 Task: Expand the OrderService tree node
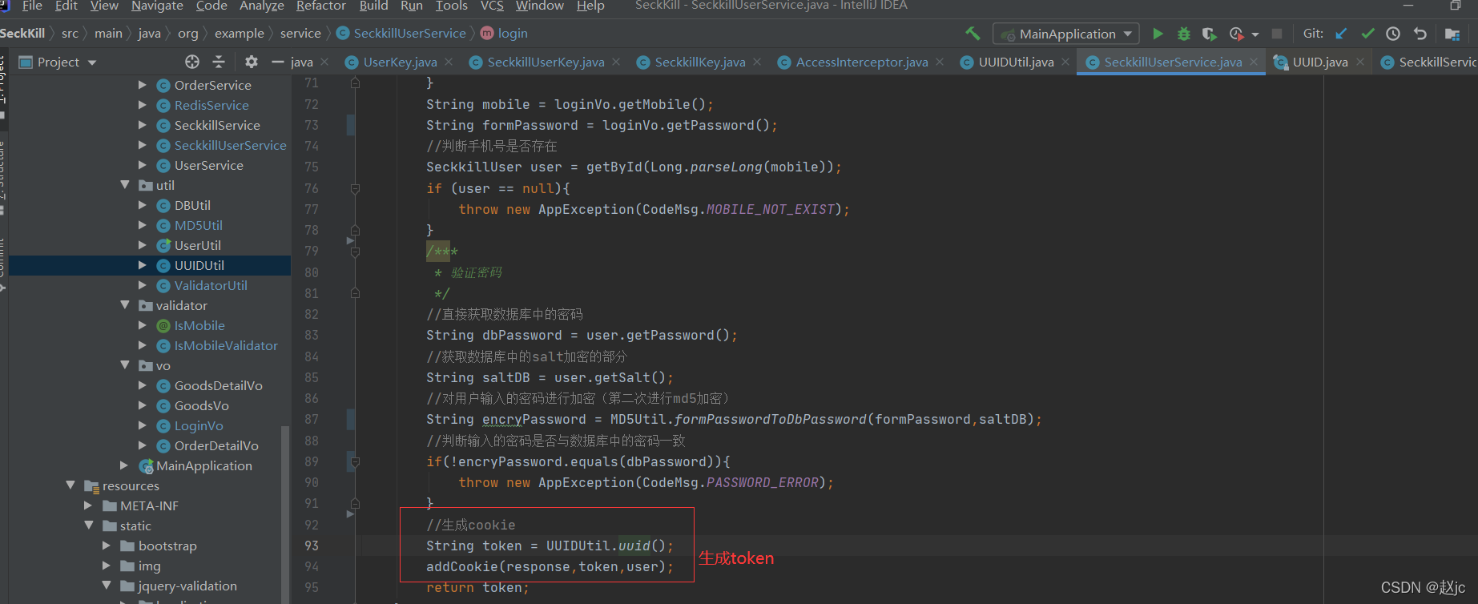click(142, 85)
